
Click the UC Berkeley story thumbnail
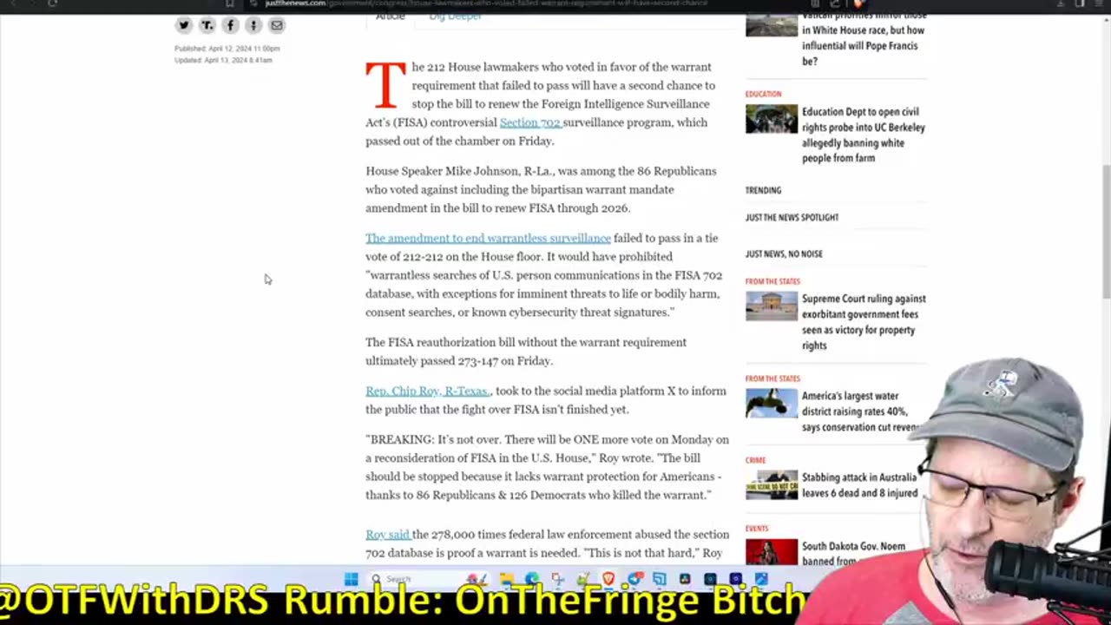pyautogui.click(x=771, y=119)
